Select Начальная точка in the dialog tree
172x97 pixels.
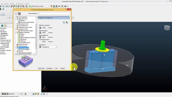coord(23,44)
